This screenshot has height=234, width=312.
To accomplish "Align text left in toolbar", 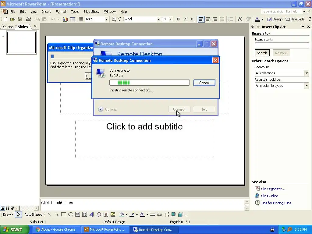I will pos(201,19).
